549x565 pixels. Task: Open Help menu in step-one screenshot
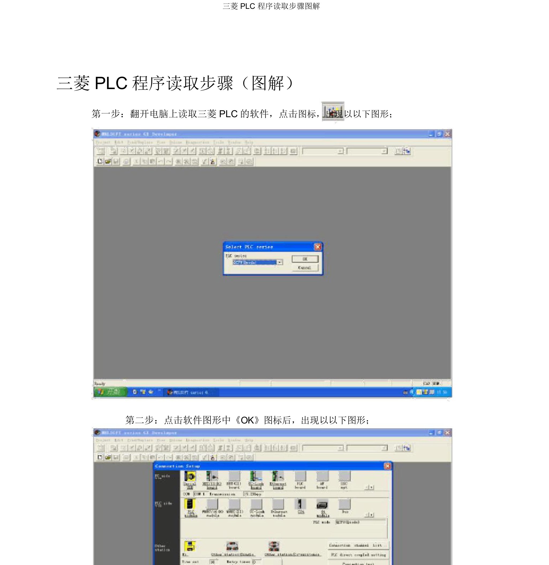[249, 142]
